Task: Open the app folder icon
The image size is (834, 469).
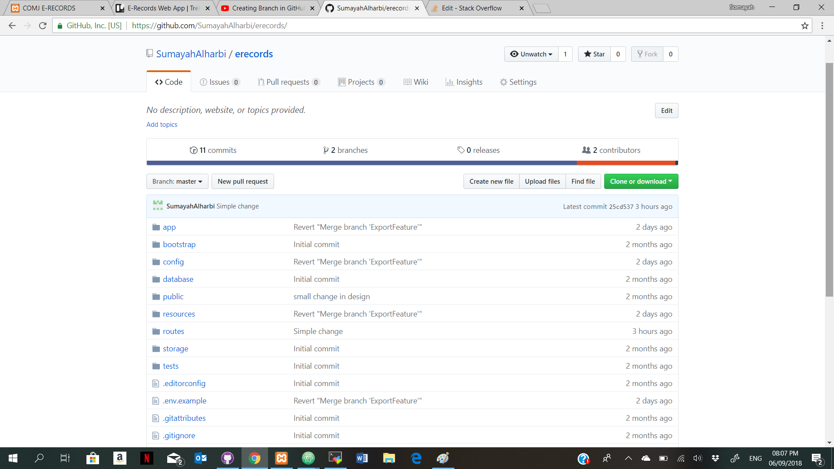Action: pyautogui.click(x=156, y=227)
